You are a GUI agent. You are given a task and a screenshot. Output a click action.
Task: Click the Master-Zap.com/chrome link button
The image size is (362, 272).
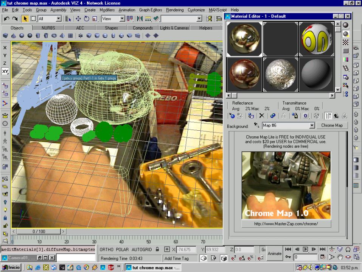click(x=286, y=224)
